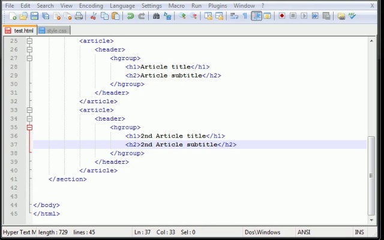Collapse the second article at line 33
This screenshot has width=384, height=240.
[29, 110]
